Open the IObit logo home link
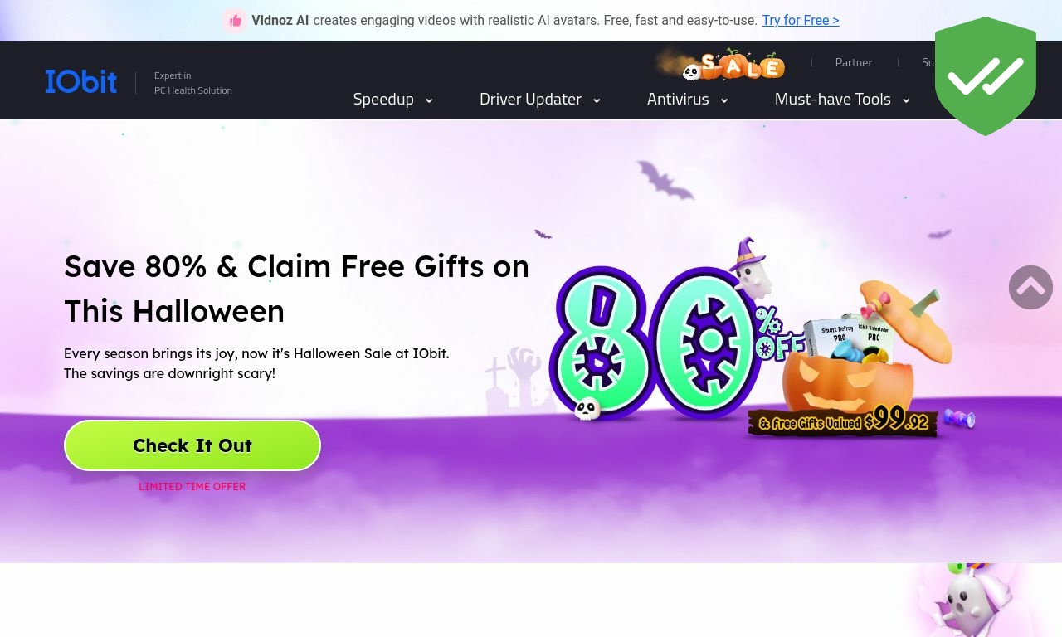The width and height of the screenshot is (1062, 637). tap(81, 81)
